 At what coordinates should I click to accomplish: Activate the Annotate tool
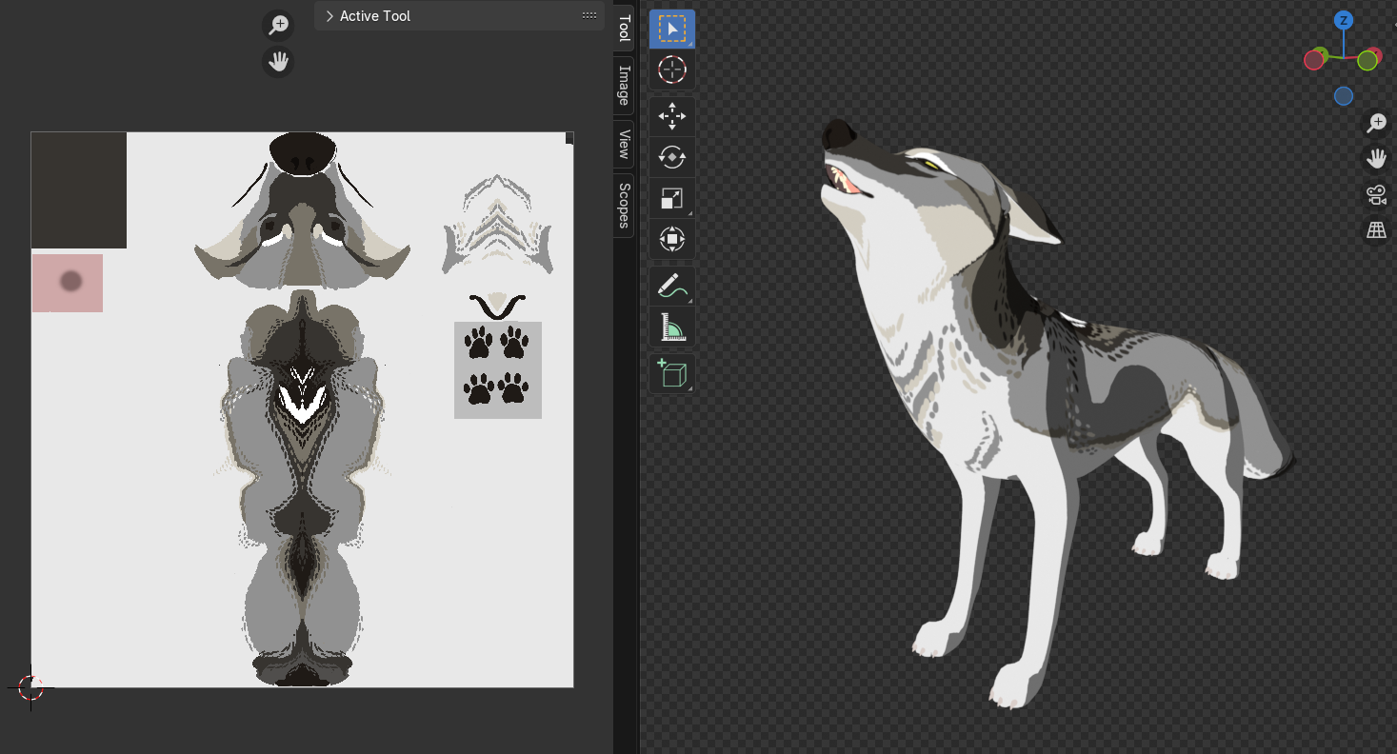[x=672, y=285]
